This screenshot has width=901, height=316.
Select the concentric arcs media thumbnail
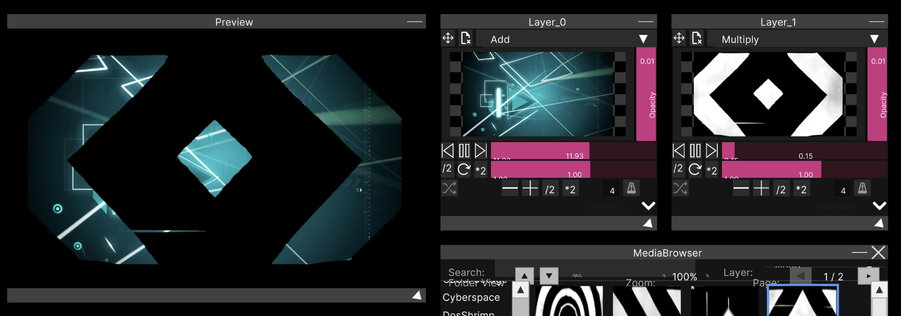[x=569, y=301]
